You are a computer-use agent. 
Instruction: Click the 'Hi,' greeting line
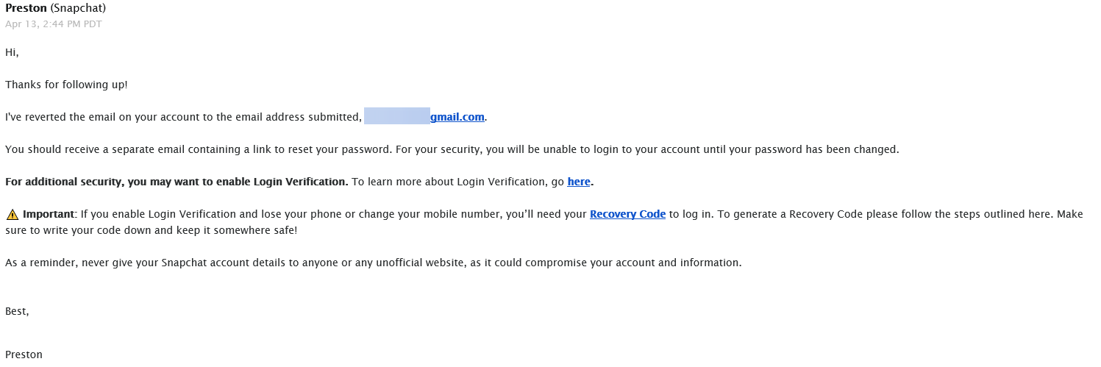(12, 52)
